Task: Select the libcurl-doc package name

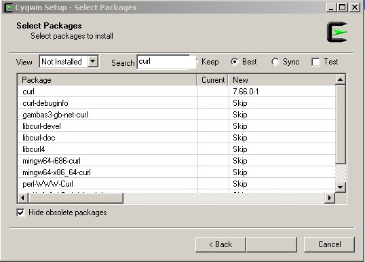Action: [39, 138]
